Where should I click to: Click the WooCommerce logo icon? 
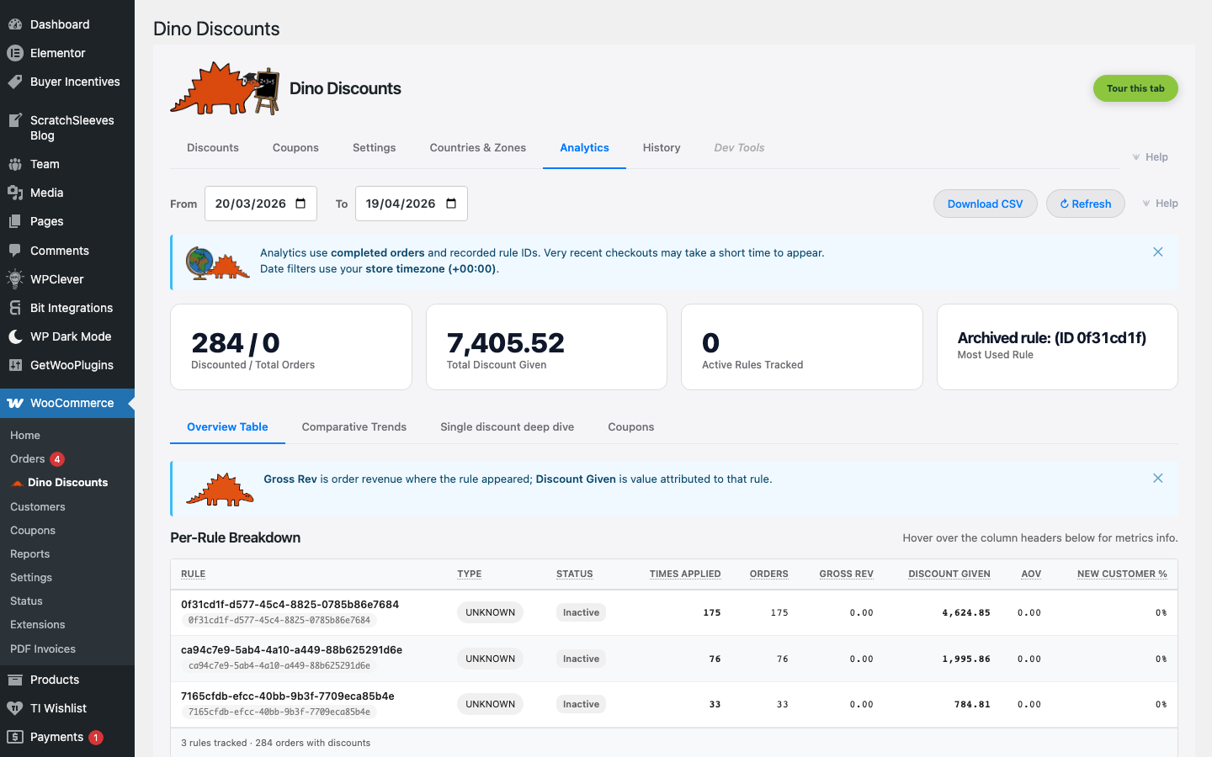[15, 403]
